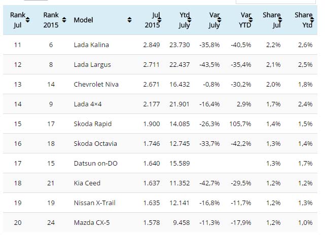The image size is (325, 235).
Task: Sort table by Rank Jul column
Action: click(x=28, y=20)
